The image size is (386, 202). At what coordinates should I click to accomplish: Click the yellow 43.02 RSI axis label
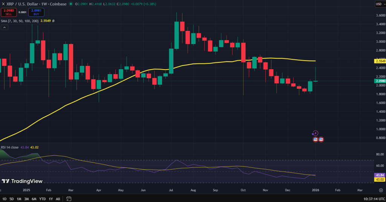(x=379, y=179)
